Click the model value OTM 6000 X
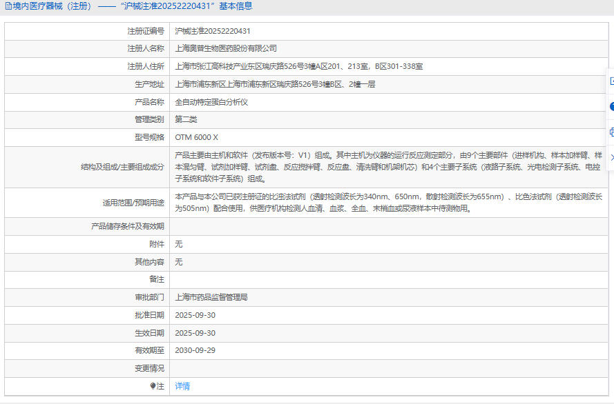The height and width of the screenshot is (404, 614). point(196,137)
